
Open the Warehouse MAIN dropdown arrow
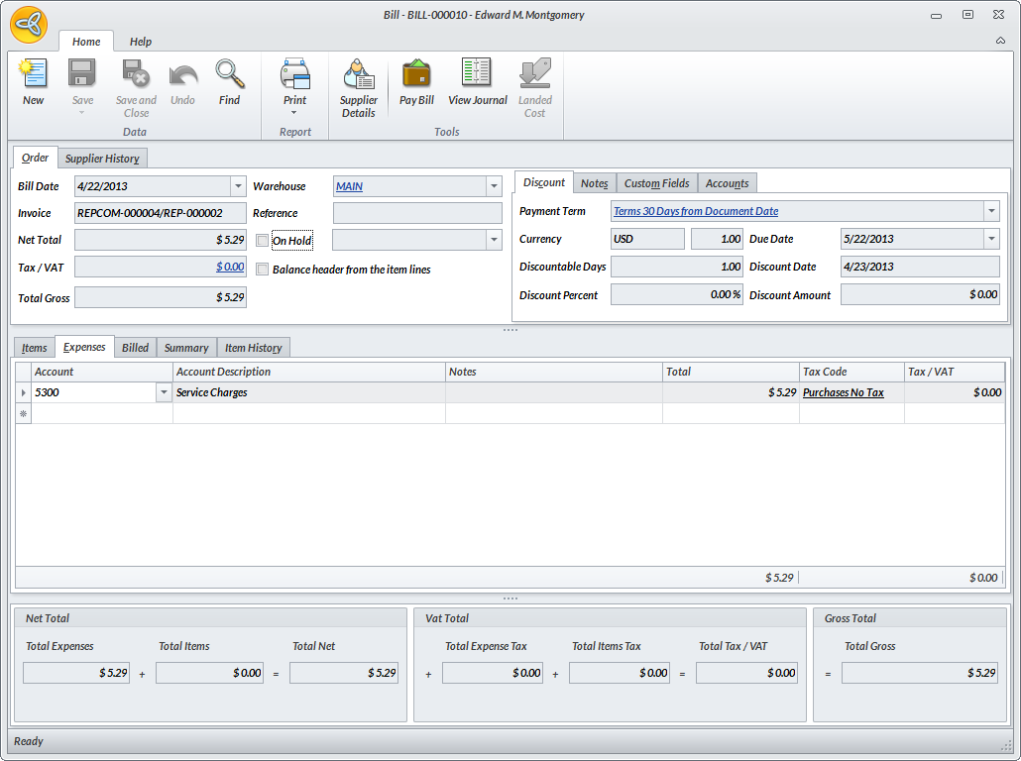[x=494, y=186]
